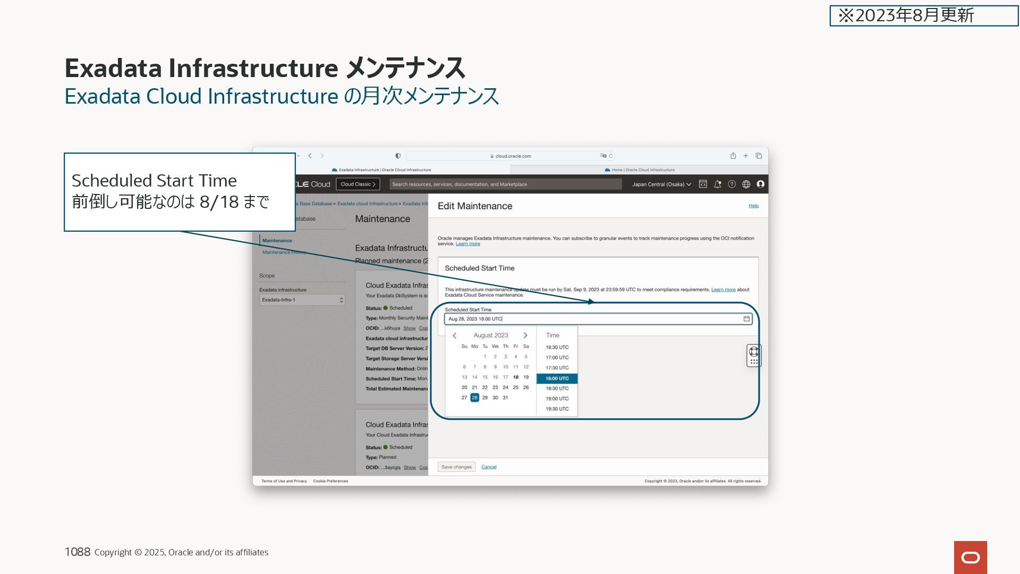
Task: Select the 18:30 UTC time option
Action: point(557,389)
